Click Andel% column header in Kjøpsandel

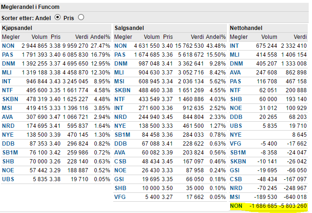click(100, 37)
